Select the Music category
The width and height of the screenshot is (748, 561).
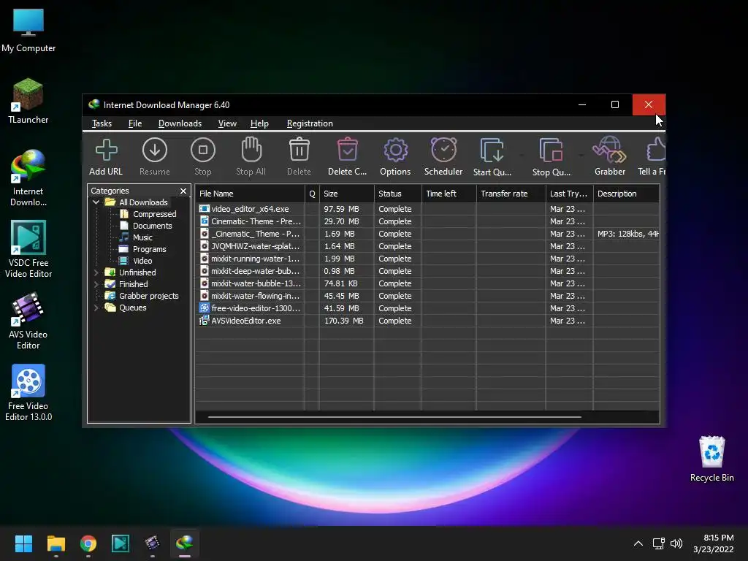pyautogui.click(x=142, y=237)
